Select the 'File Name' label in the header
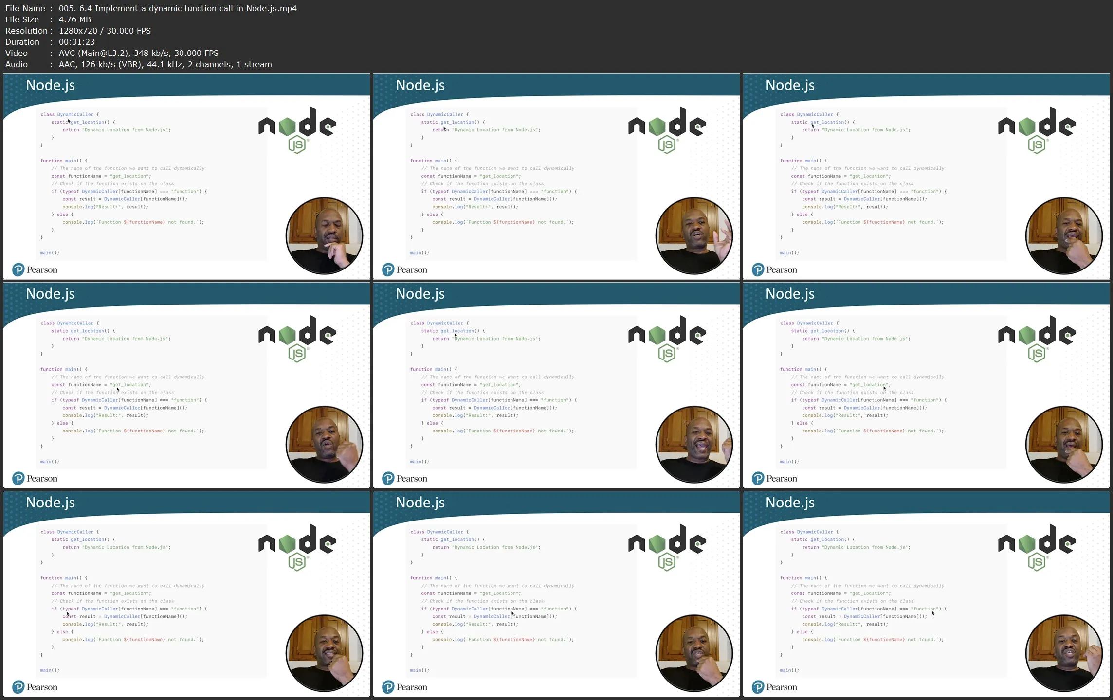Viewport: 1113px width, 700px height. pyautogui.click(x=25, y=8)
